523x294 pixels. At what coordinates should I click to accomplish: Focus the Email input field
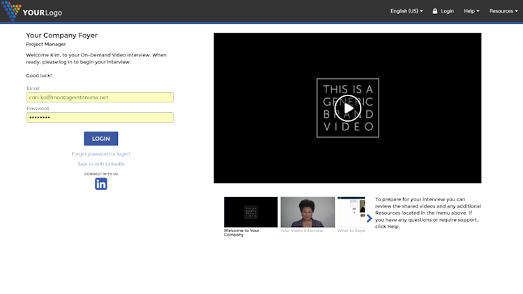click(x=100, y=98)
